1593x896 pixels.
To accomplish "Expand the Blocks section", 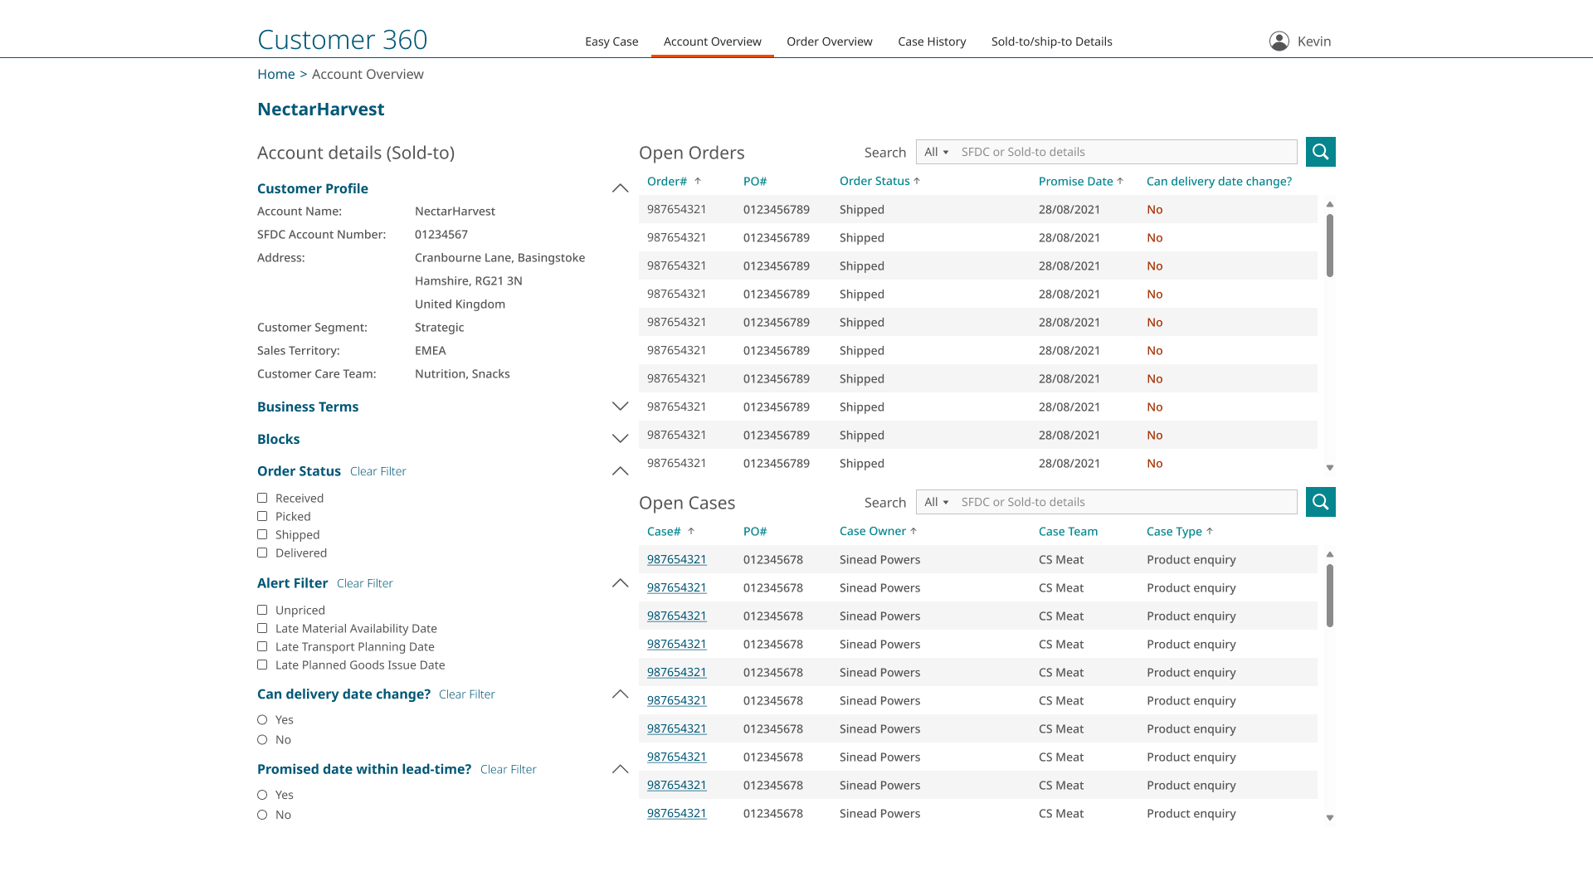I will click(620, 438).
